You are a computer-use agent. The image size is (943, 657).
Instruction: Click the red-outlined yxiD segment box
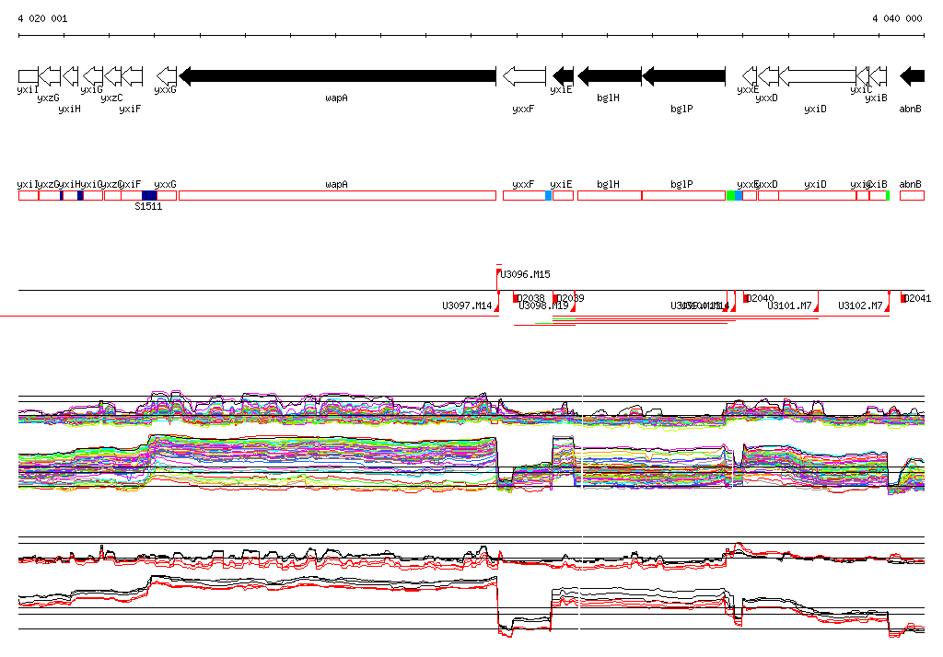pos(818,195)
